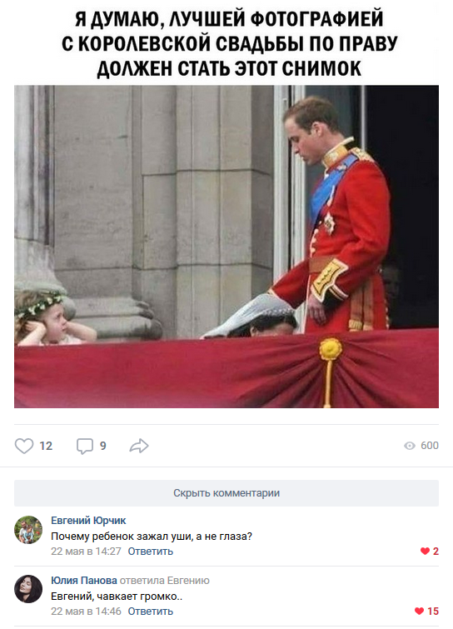Open the royal wedding photo
The width and height of the screenshot is (453, 629).
coord(226,247)
